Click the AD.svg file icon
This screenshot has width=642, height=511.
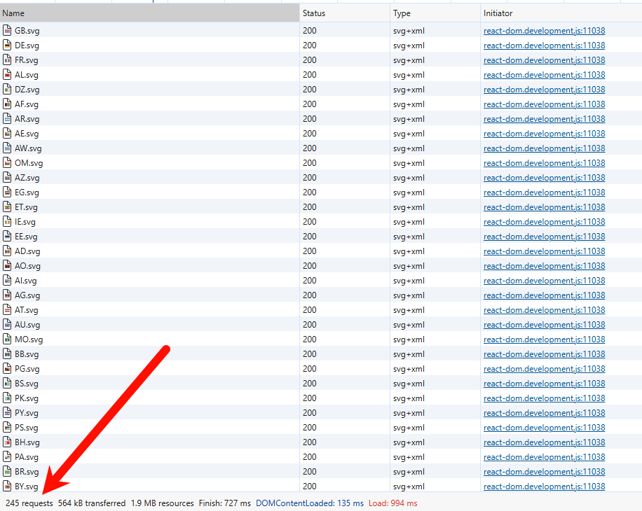(x=7, y=251)
